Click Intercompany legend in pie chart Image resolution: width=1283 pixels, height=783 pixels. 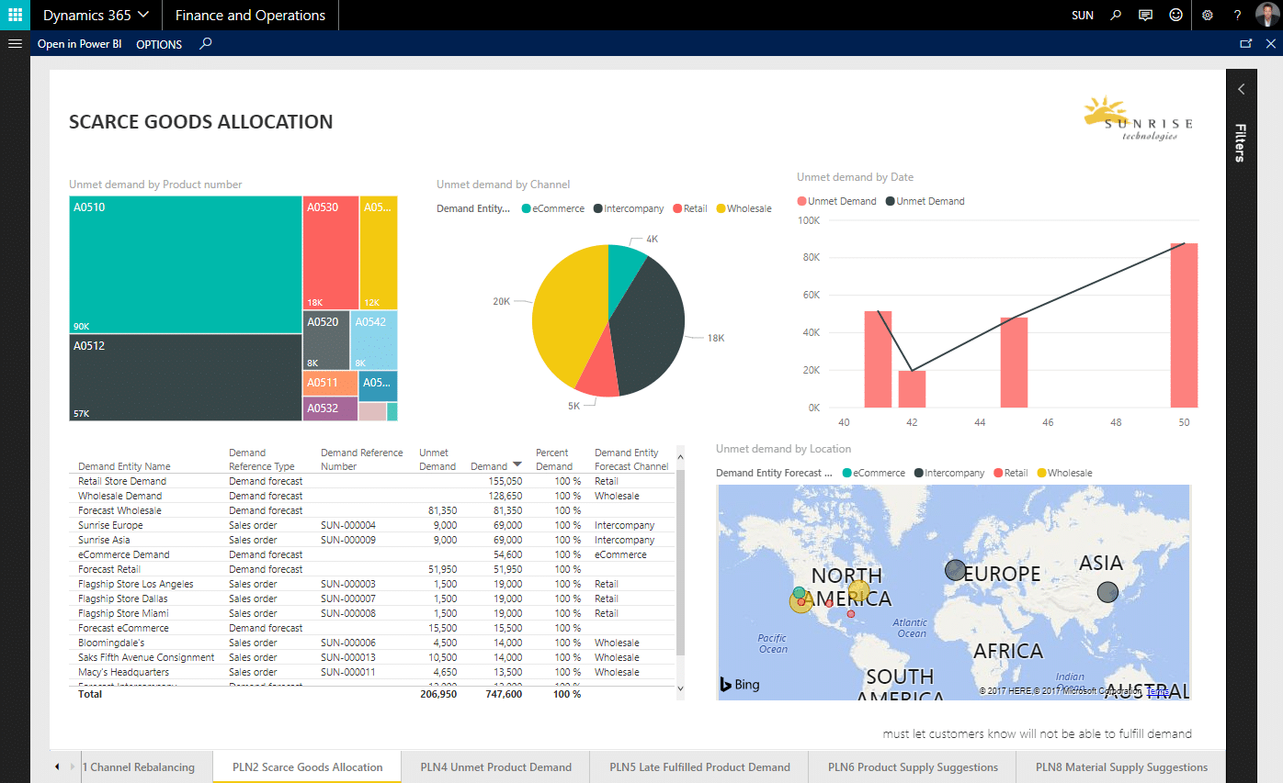pos(629,208)
